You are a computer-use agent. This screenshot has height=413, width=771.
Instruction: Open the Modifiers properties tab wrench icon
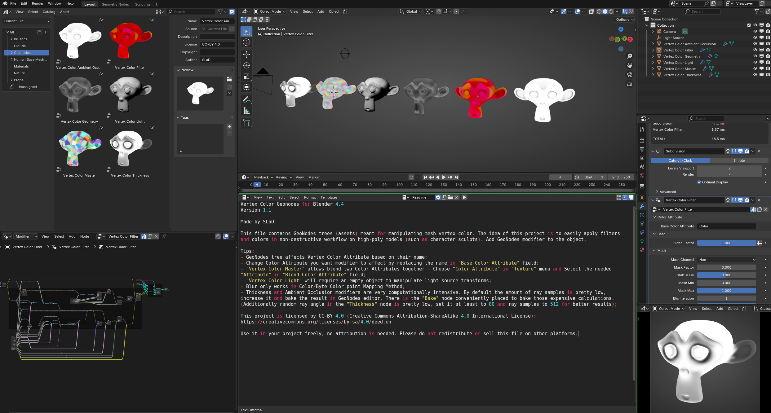click(x=642, y=206)
